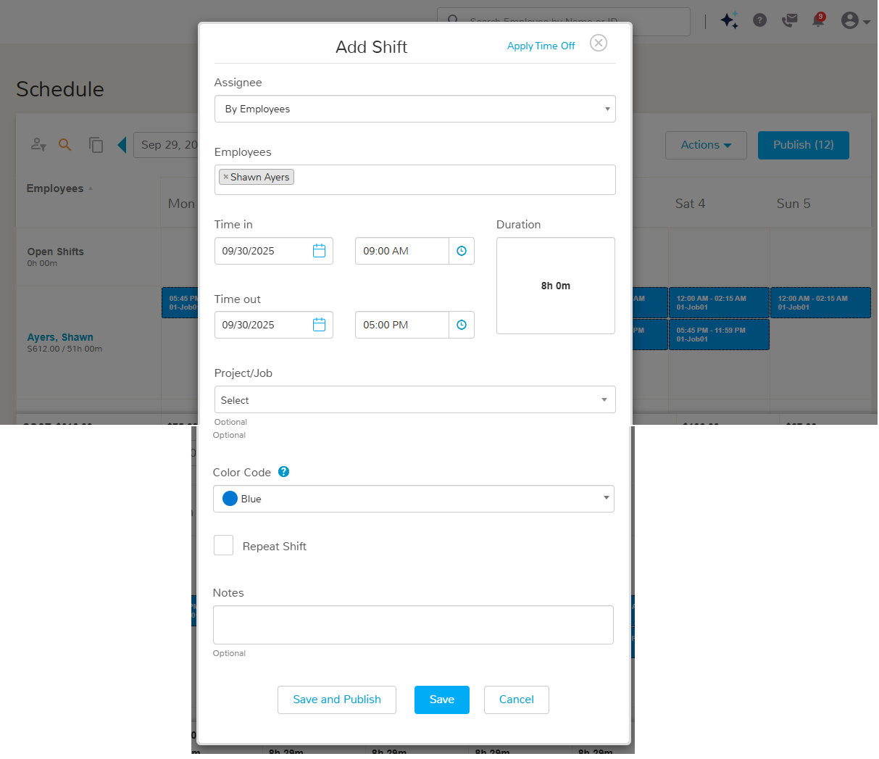Screen dimensions: 879x759
Task: Click the copy schedule icon
Action: 96,145
